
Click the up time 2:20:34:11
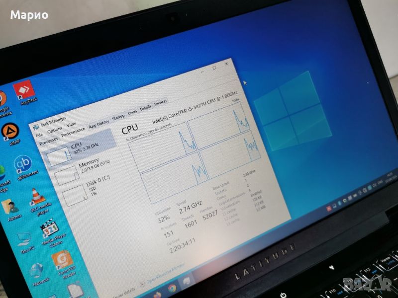[x=182, y=246]
